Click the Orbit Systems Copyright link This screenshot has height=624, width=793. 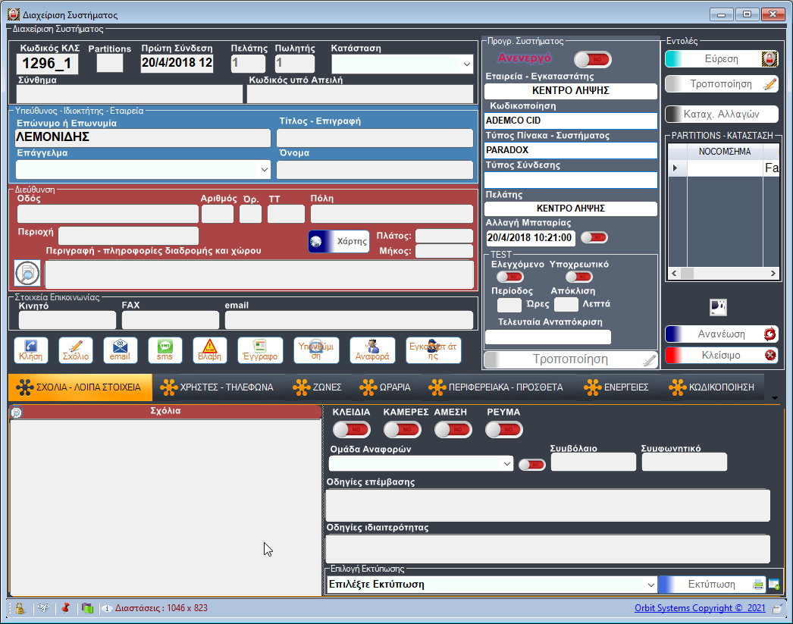688,608
